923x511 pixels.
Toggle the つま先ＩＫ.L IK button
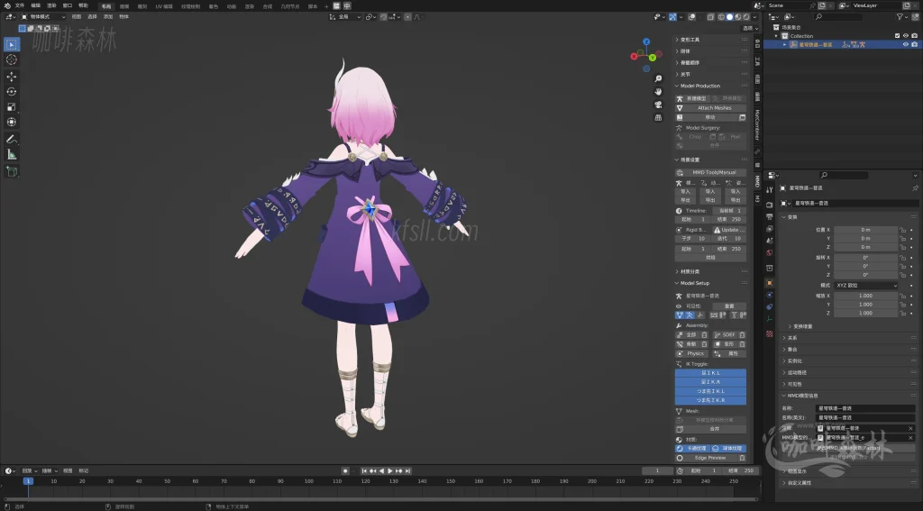710,391
